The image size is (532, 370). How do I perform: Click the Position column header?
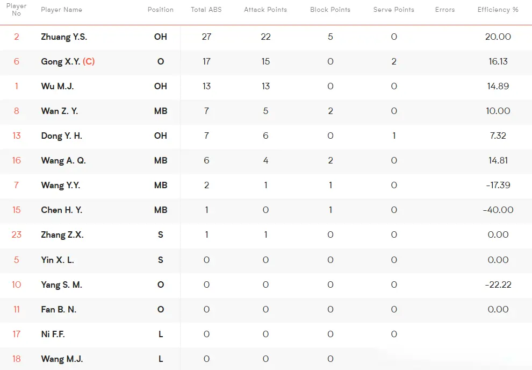(x=161, y=10)
